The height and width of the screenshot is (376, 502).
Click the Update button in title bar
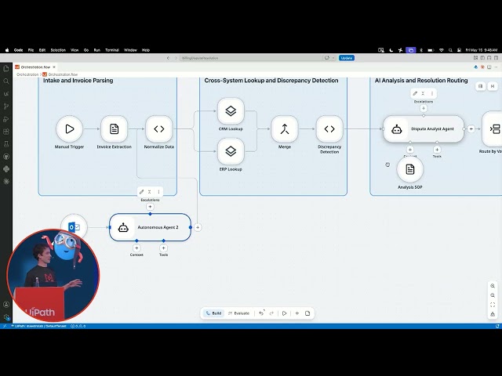(x=347, y=58)
